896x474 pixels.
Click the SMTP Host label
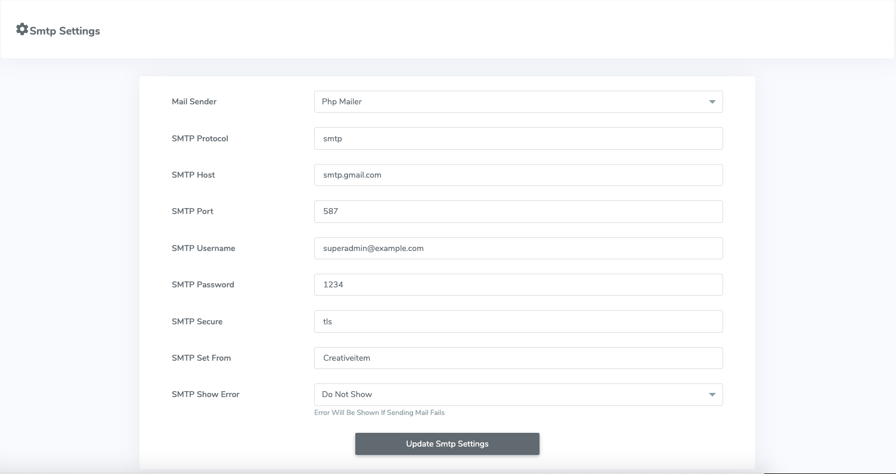193,175
